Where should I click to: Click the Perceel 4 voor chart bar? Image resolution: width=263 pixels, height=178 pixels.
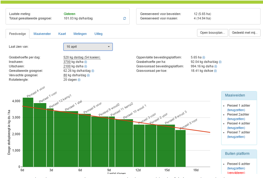point(28,132)
